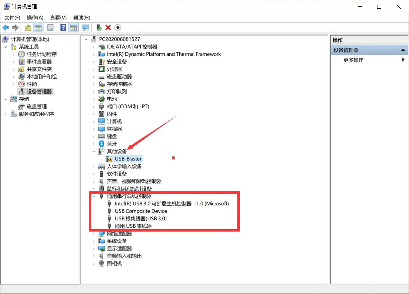Viewport: 409px width, 294px height.
Task: Click the gauge icon beside 性能
Action: click(21, 84)
